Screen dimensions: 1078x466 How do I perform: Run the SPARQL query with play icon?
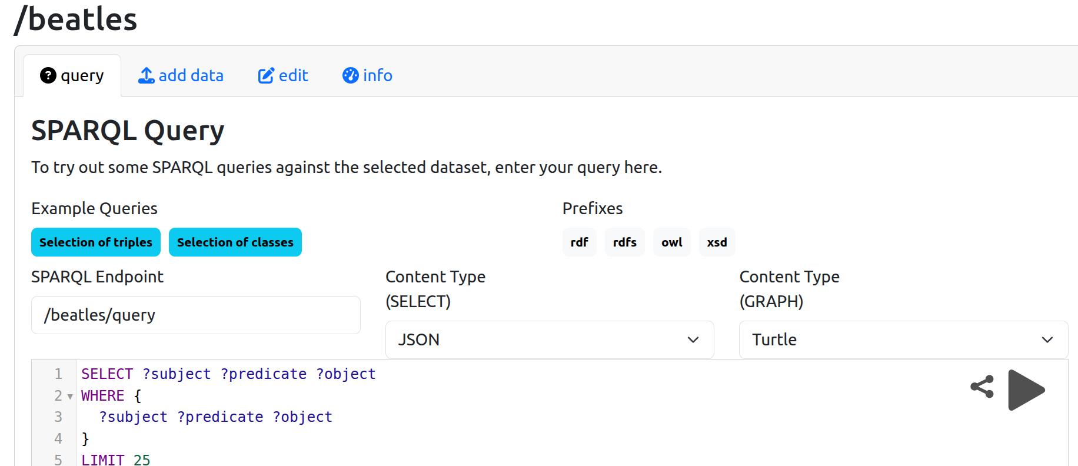(1026, 390)
